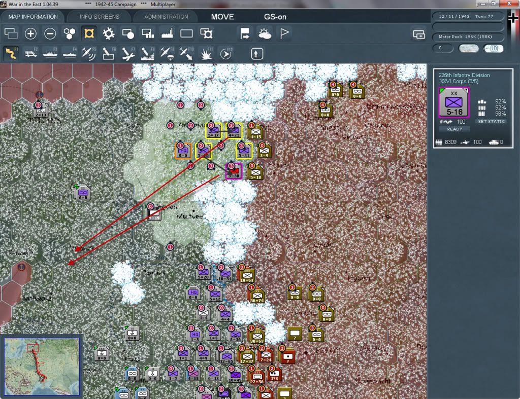Click the pennant flag toolbar icon
The height and width of the screenshot is (399, 520).
point(284,33)
